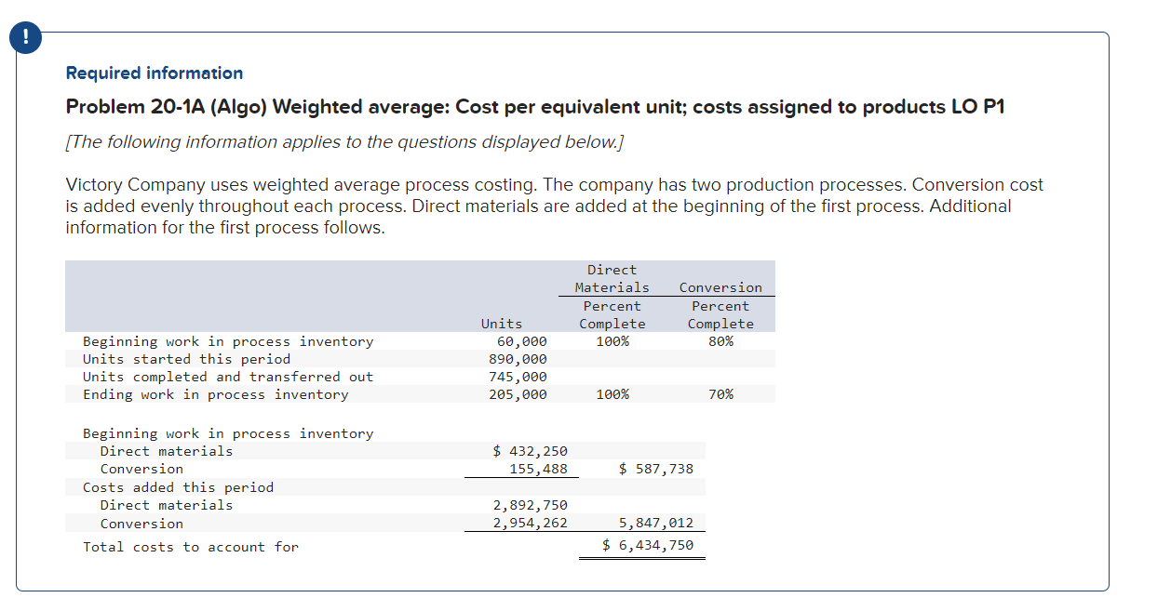Image resolution: width=1171 pixels, height=611 pixels.
Task: Click the $ 432,250 direct materials cost
Action: [x=530, y=451]
